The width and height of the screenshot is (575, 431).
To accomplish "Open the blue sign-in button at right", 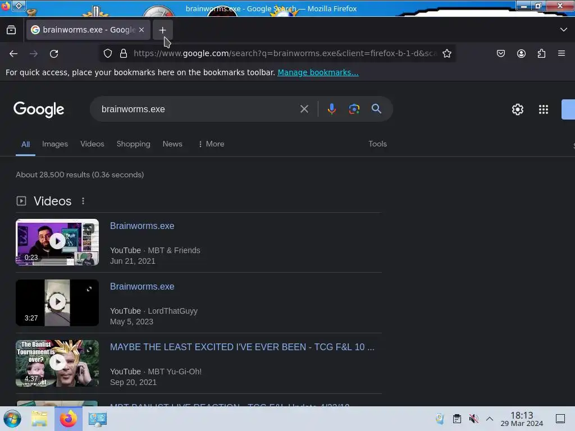I will [568, 109].
